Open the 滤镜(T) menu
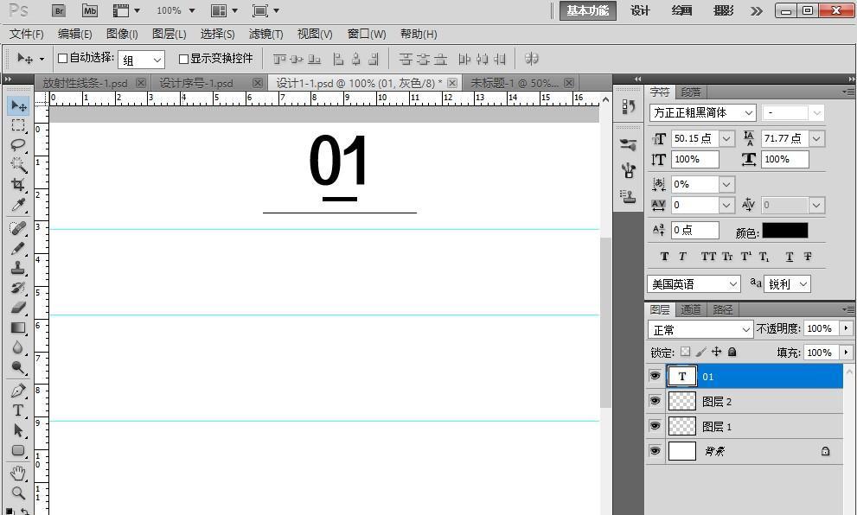 265,34
